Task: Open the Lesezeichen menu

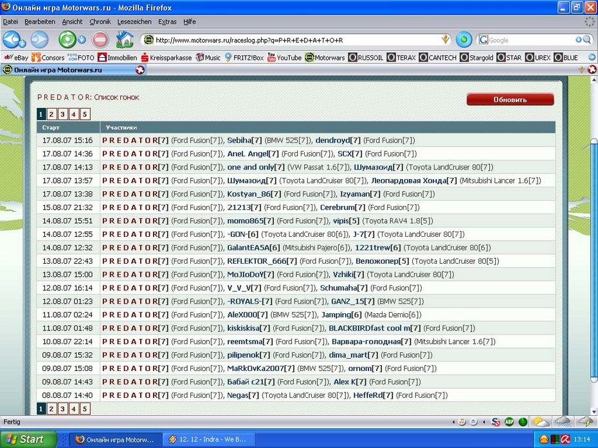Action: click(134, 22)
